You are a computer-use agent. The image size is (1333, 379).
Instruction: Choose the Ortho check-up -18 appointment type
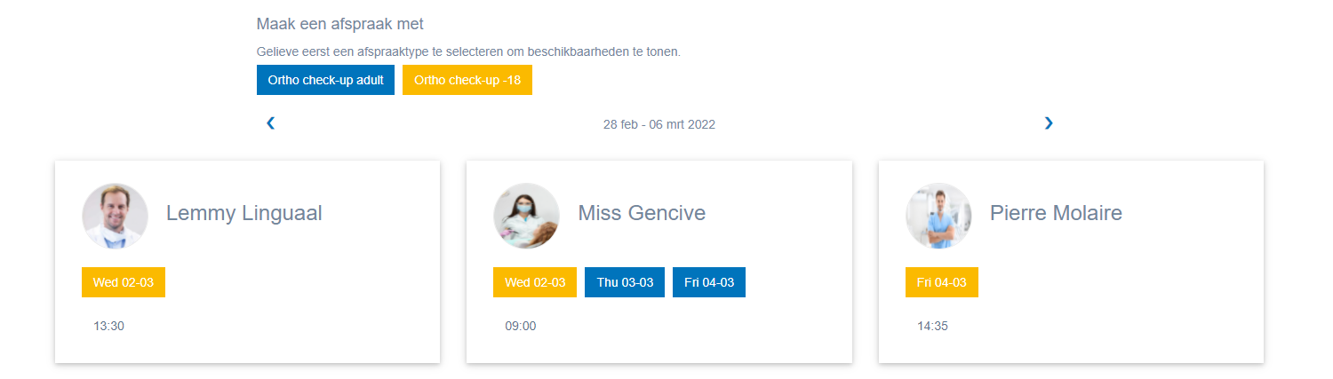[467, 80]
